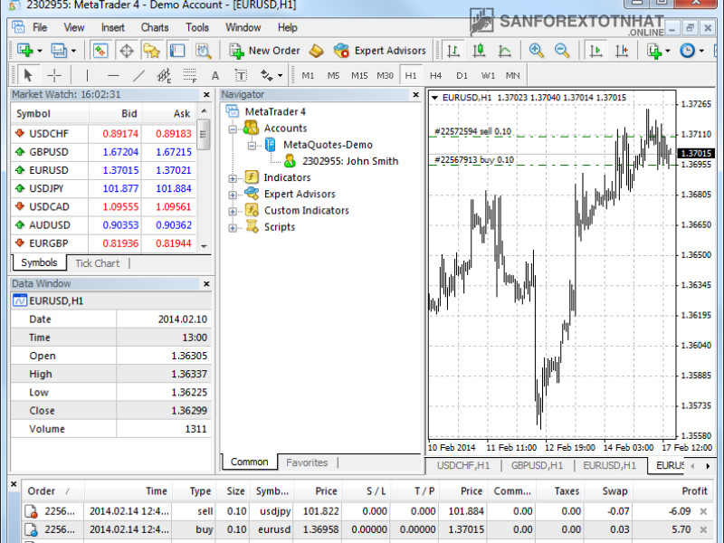Click the New Order button

click(264, 51)
